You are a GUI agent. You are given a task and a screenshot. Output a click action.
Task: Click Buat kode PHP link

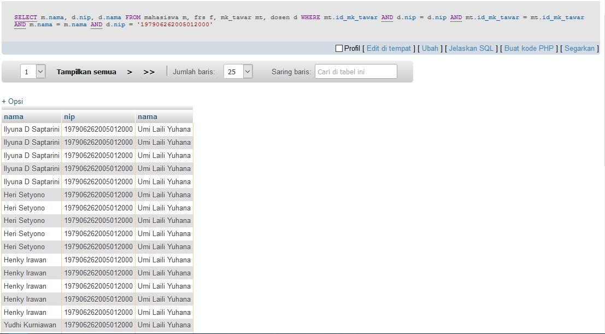[529, 49]
